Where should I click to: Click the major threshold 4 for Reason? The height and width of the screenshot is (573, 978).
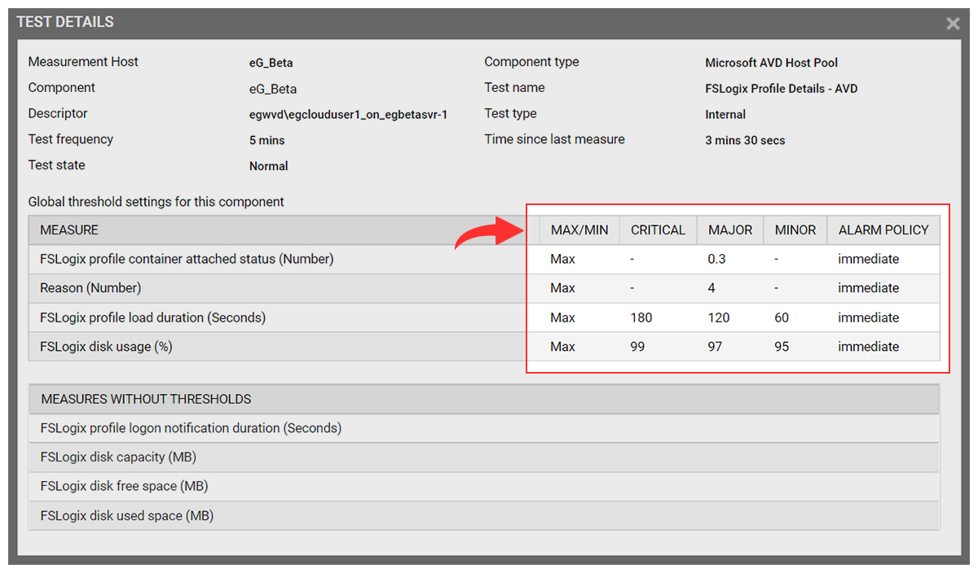[711, 288]
